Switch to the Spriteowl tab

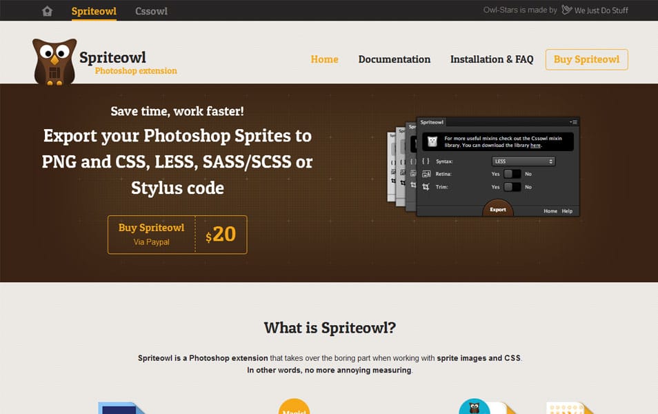[x=94, y=11]
